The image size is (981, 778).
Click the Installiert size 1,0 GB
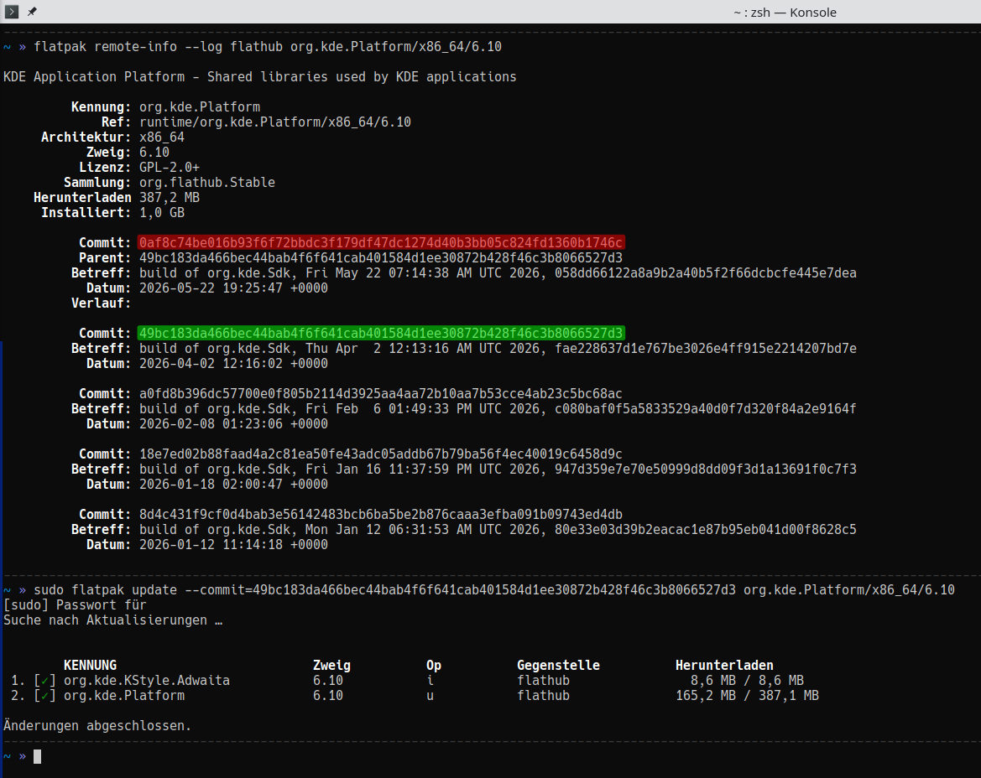pos(162,212)
